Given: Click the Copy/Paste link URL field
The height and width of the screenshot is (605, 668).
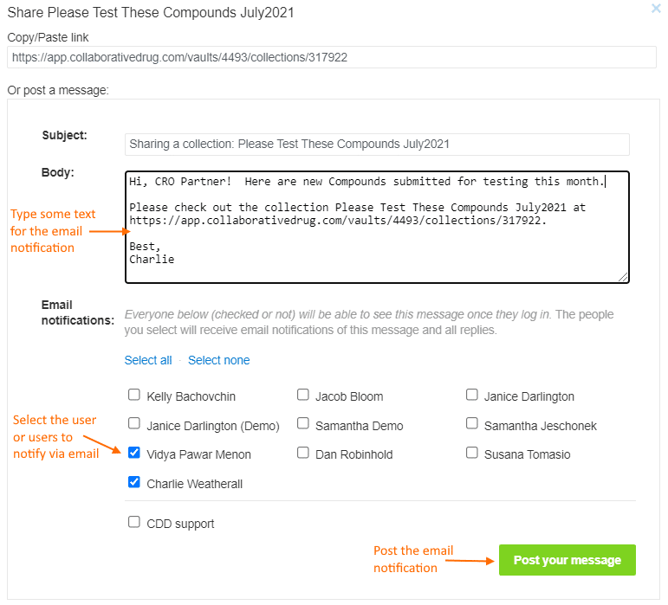Looking at the screenshot, I should click(332, 57).
